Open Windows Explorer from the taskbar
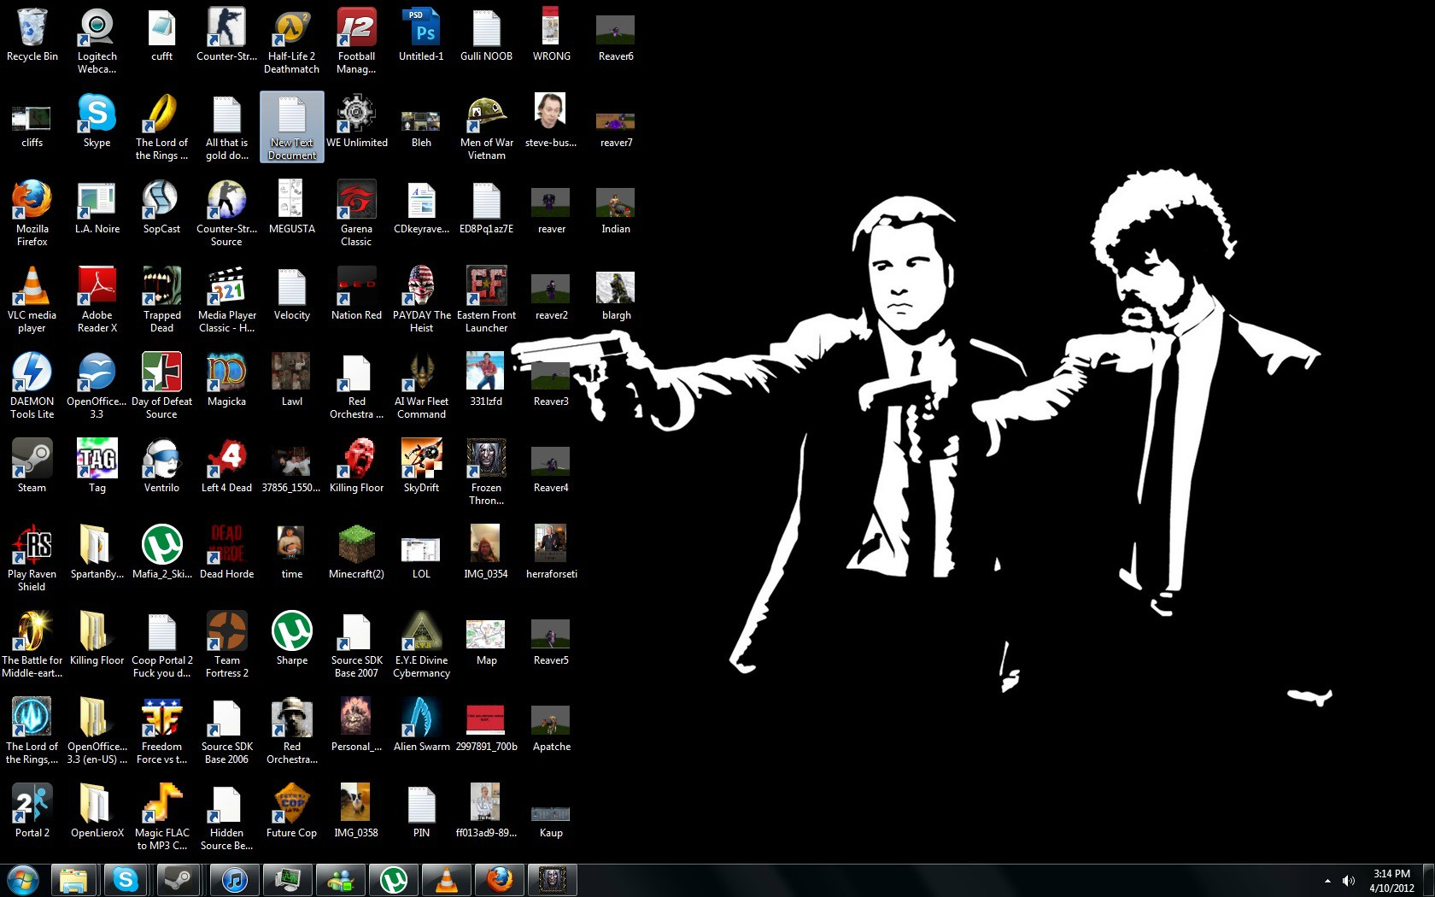1435x897 pixels. [73, 880]
